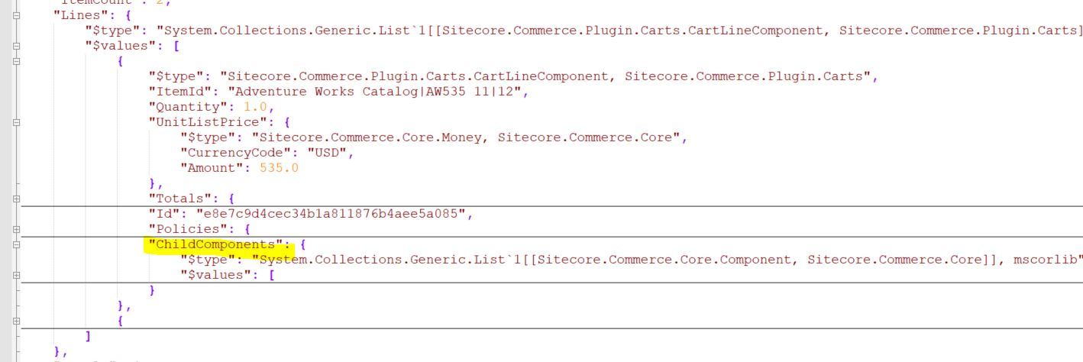
Task: Expand the collapsed second cart line object
Action: tap(17, 321)
